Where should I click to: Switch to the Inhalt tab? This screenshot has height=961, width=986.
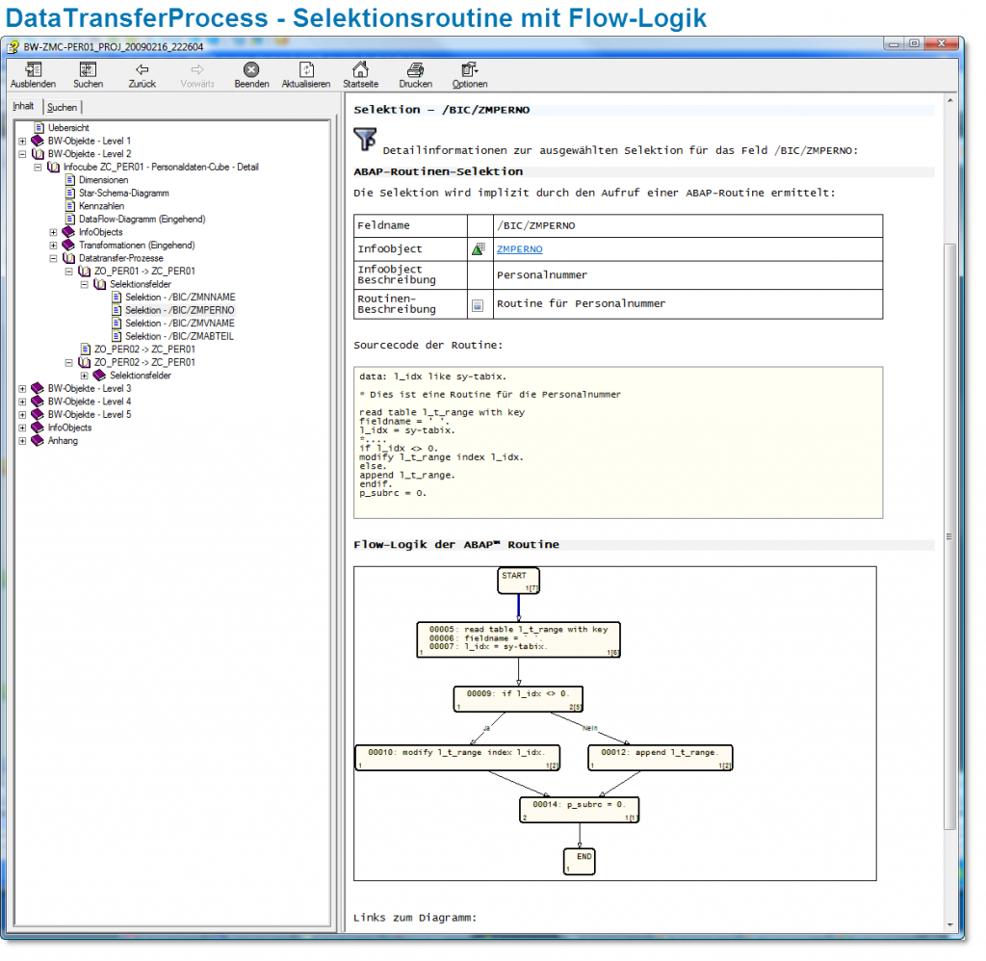[24, 106]
